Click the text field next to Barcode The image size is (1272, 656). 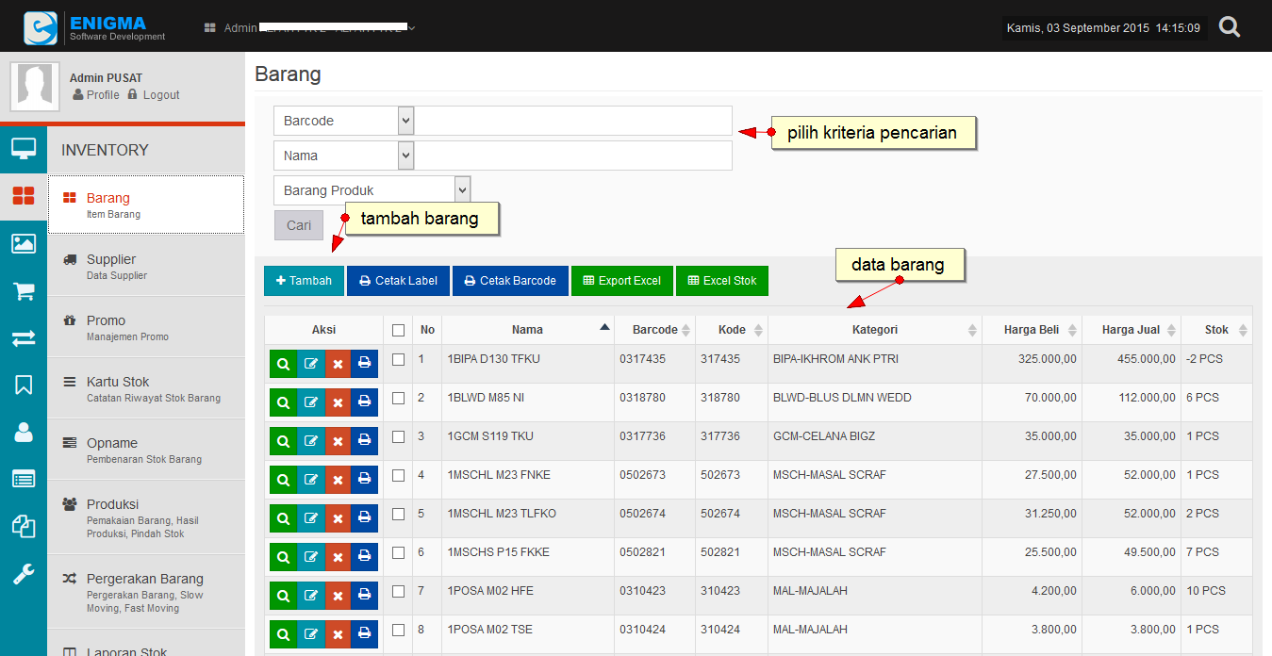[x=572, y=121]
